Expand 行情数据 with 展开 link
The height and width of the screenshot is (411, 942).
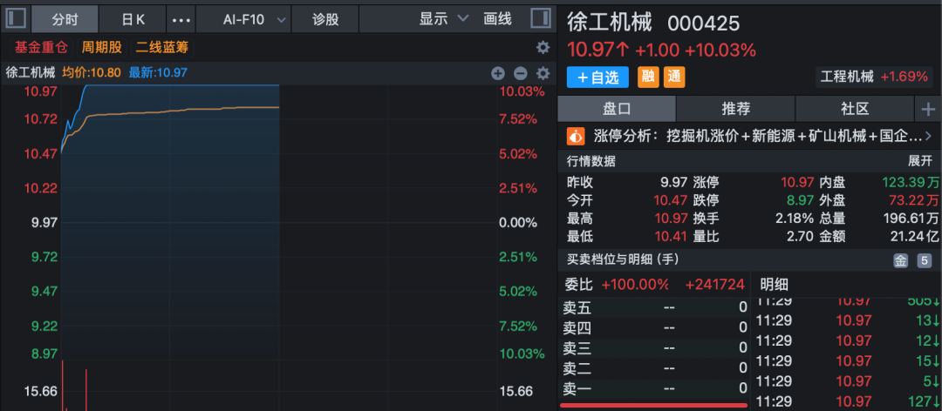click(x=920, y=161)
